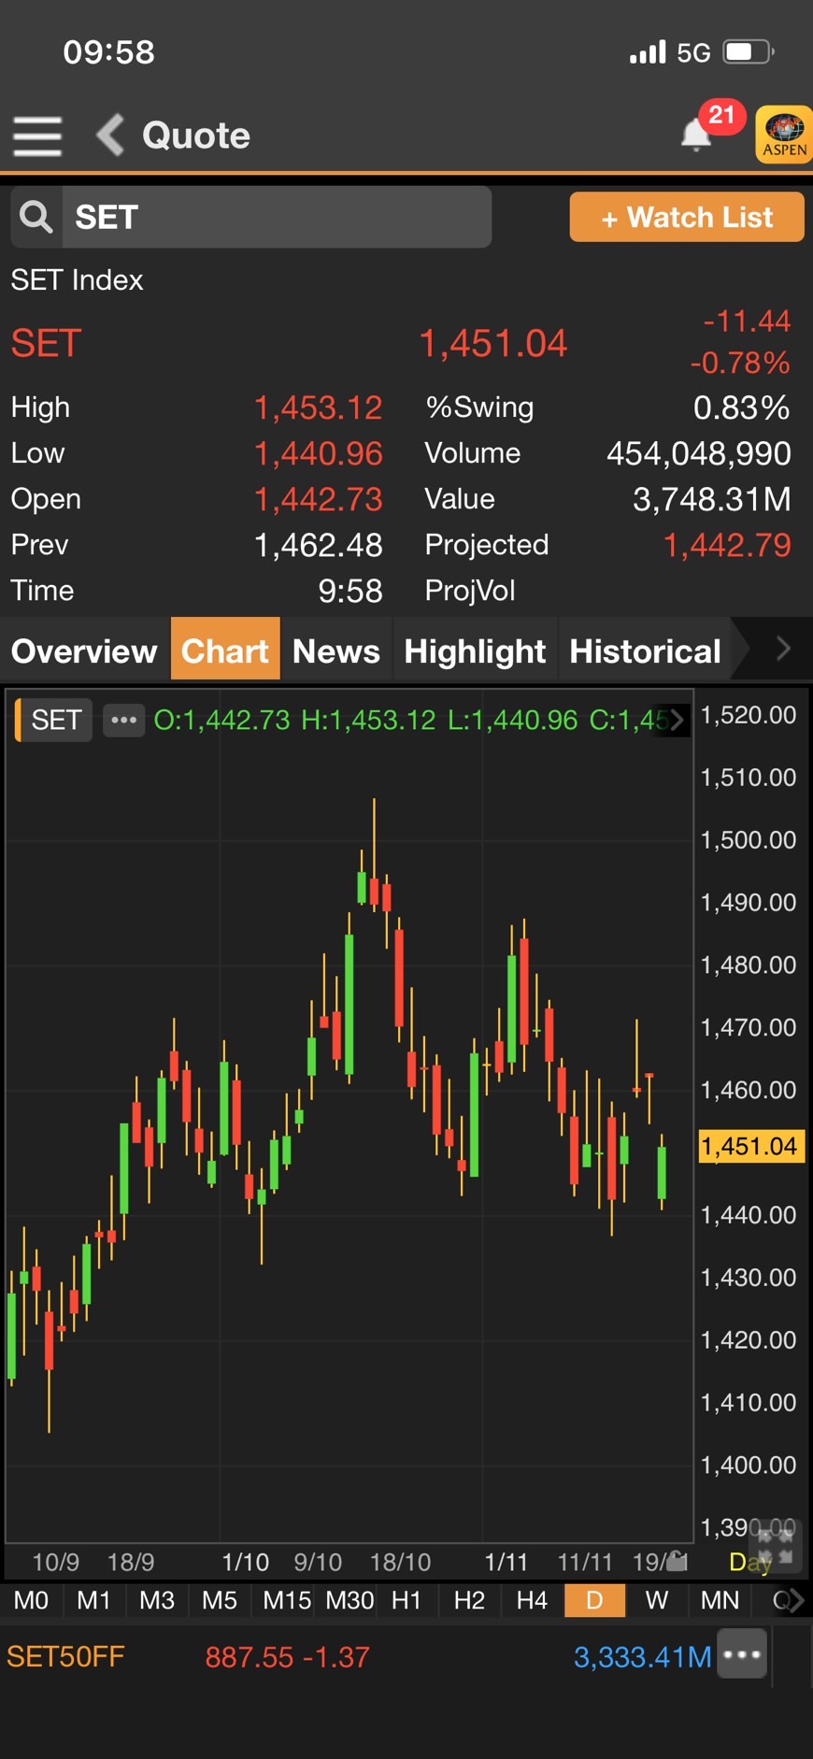Select the M15 timeframe
The image size is (813, 1759).
click(x=286, y=1600)
